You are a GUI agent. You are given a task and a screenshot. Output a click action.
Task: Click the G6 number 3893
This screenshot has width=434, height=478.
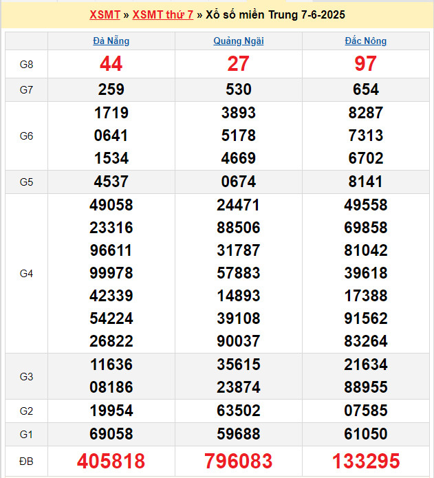(x=239, y=113)
